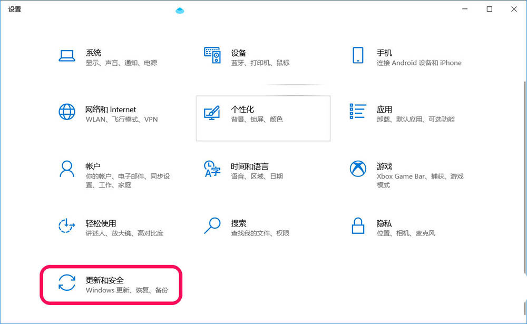Image resolution: width=527 pixels, height=324 pixels.
Task: Click the 连接 Android 设备和 iPhone text
Action: pyautogui.click(x=419, y=62)
